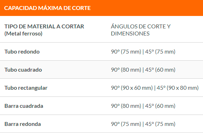The height and width of the screenshot is (133, 203).
Task: Click the 45° (90 x 80 mm) text
Action: coord(177,88)
